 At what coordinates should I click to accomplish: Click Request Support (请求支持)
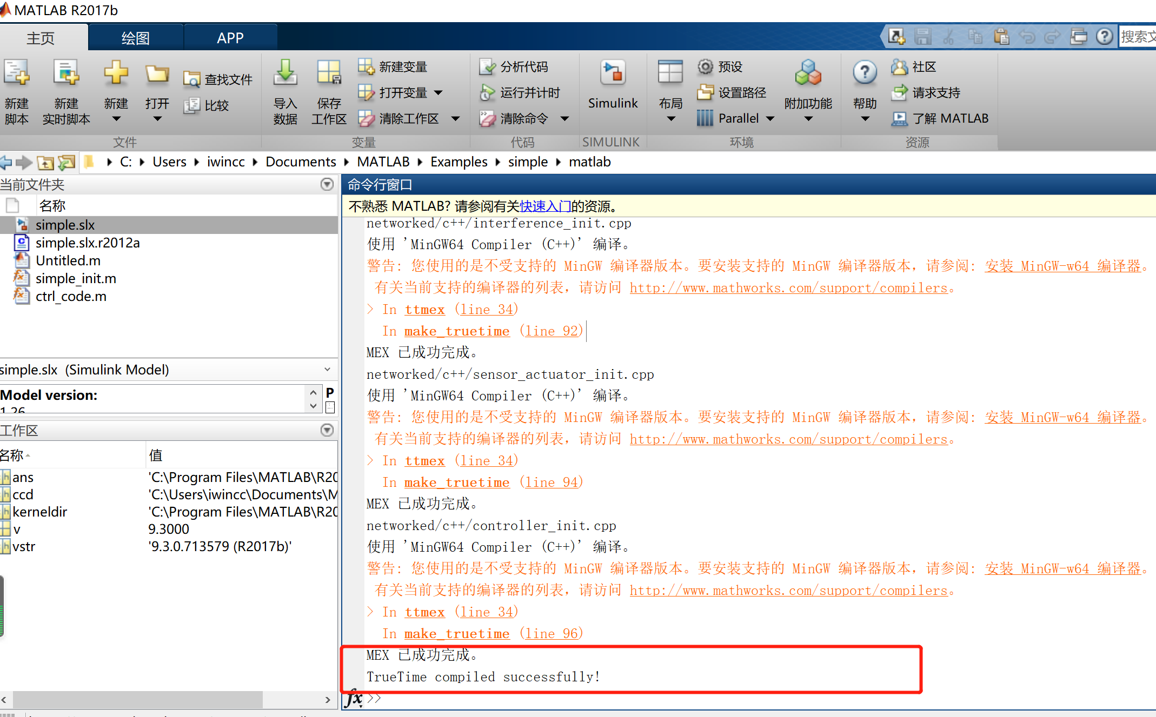point(926,92)
